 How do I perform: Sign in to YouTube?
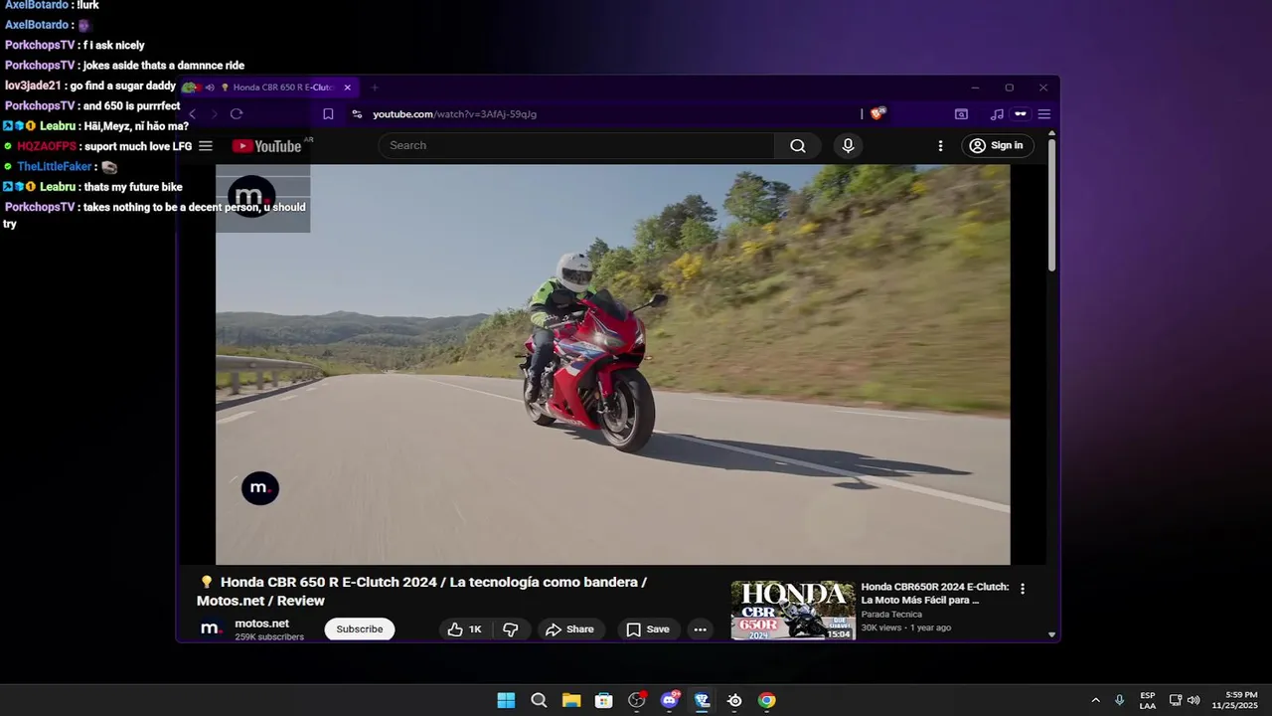(997, 146)
